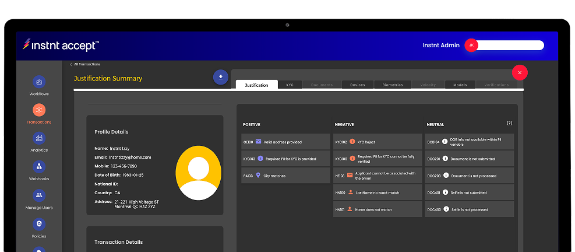The width and height of the screenshot is (575, 252).
Task: Click the NEGATIVE column header
Action: coord(344,124)
